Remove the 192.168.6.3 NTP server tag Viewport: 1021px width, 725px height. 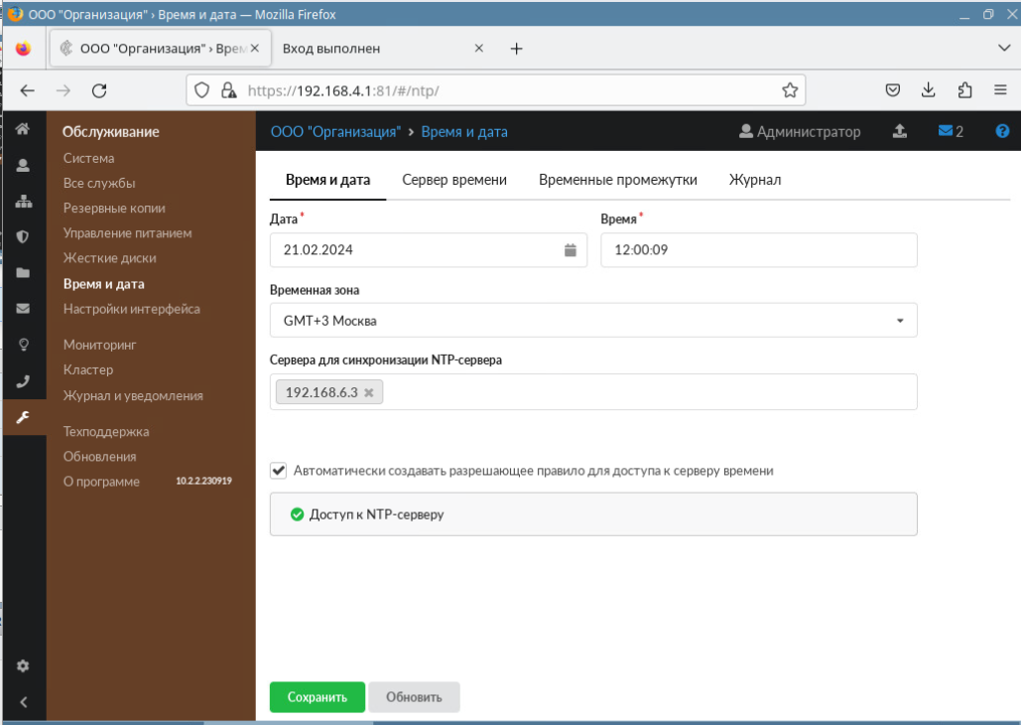pos(369,392)
